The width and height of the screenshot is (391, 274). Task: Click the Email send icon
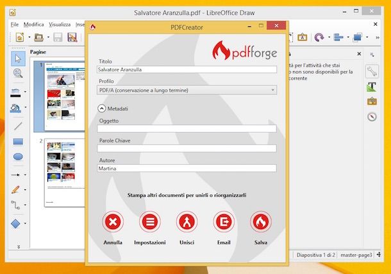[224, 221]
